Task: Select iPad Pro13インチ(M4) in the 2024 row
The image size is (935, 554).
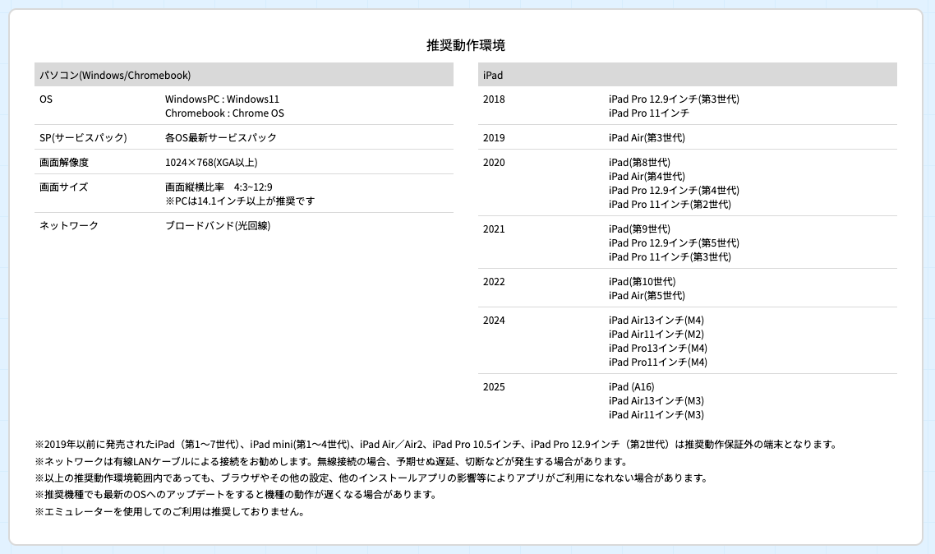Action: point(657,348)
